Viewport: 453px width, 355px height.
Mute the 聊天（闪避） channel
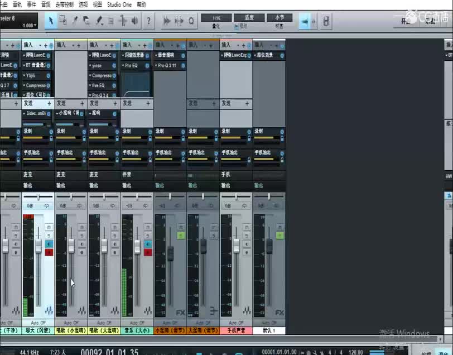pyautogui.click(x=49, y=227)
